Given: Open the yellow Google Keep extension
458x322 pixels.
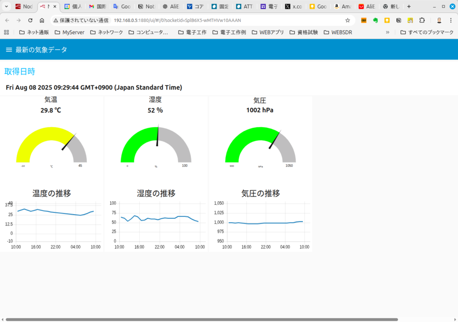Looking at the screenshot, I should point(387,20).
